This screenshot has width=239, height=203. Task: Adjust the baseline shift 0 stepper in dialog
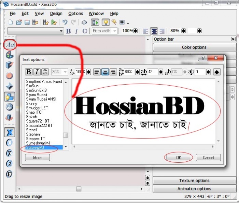point(208,72)
